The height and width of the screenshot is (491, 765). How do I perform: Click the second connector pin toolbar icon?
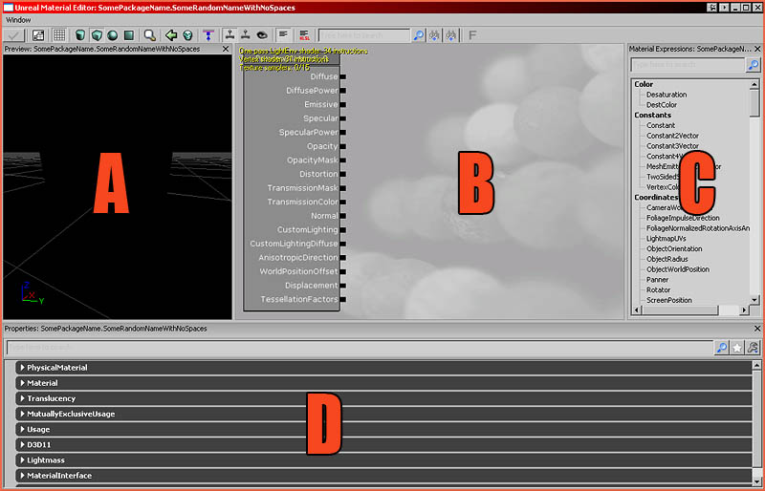tap(246, 35)
